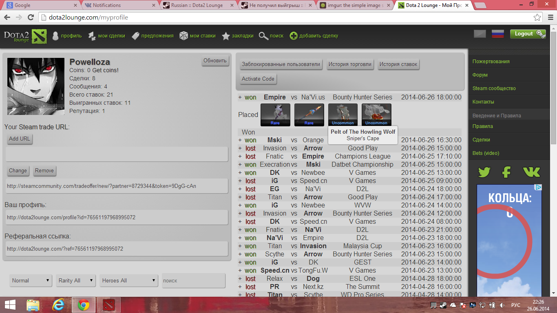The image size is (557, 313).
Task: Open Windows Start button
Action: click(10, 305)
